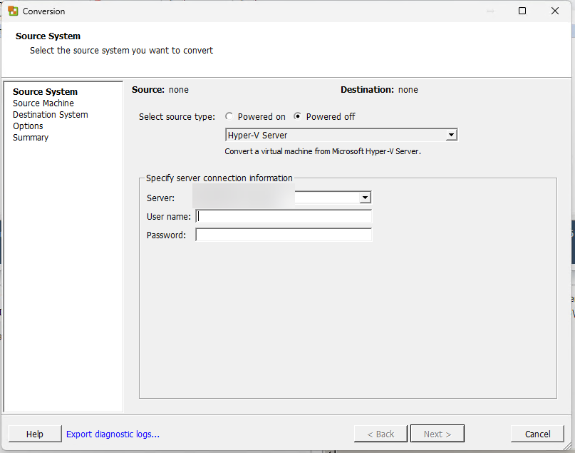
Task: Click the Next button
Action: (437, 434)
